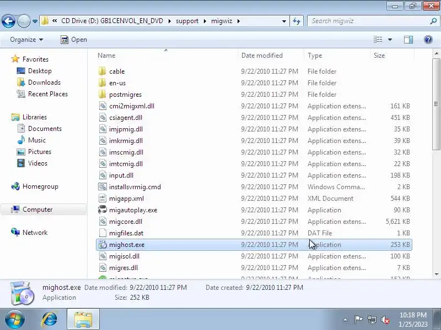Screen dimensions: 441x330
Task: Click the file list scroll up arrow
Action: [436, 53]
